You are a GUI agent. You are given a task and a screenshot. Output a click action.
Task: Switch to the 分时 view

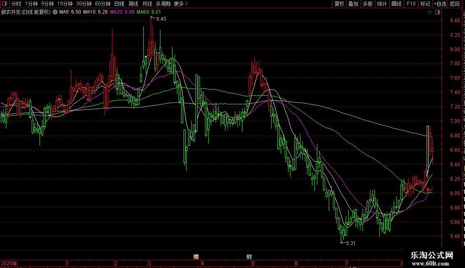pos(16,4)
